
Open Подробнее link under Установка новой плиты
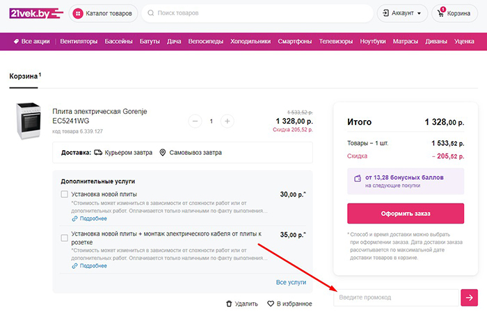[93, 218]
